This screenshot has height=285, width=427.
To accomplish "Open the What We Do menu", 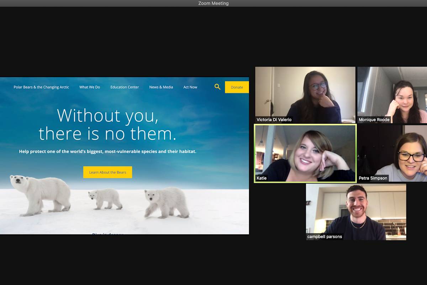I will (90, 87).
